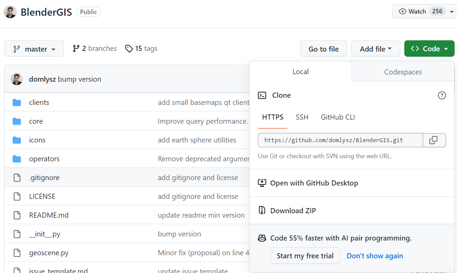
Task: Open the operators folder
Action: pyautogui.click(x=44, y=159)
